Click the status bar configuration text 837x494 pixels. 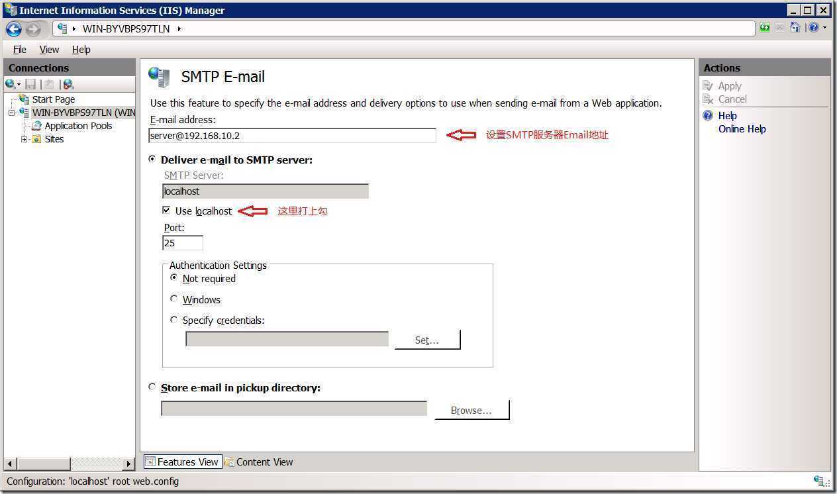pos(93,481)
